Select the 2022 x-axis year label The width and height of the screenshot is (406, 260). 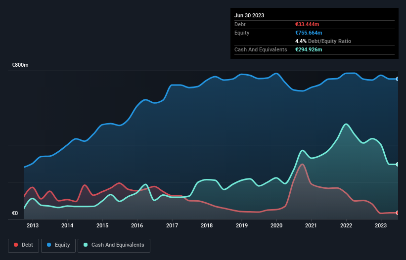[x=346, y=226]
